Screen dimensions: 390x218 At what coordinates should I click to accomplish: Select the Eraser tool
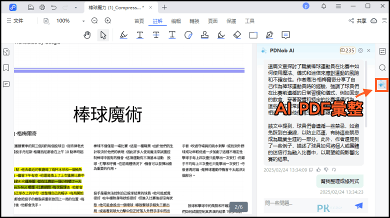[237, 35]
